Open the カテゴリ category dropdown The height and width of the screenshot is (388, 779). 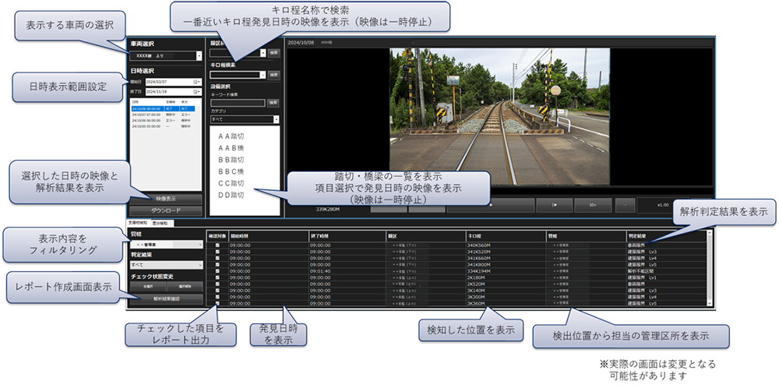pos(276,119)
